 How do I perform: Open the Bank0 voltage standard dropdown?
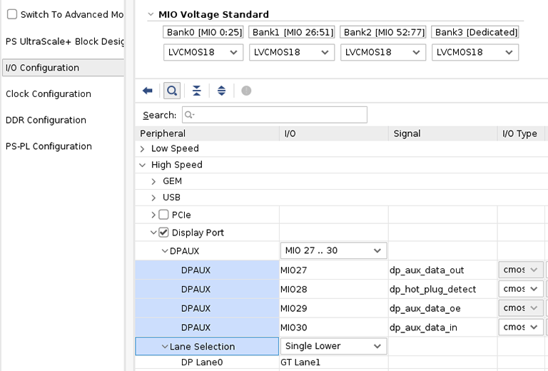click(203, 52)
